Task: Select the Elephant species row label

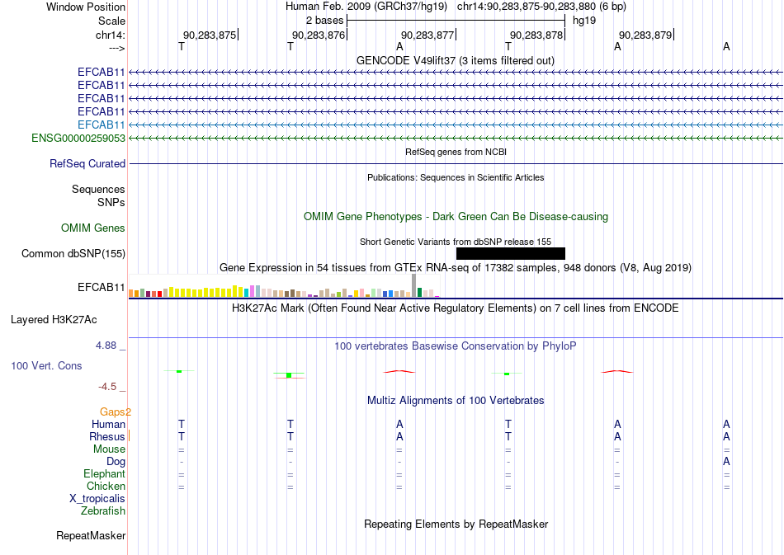Action: tap(105, 473)
